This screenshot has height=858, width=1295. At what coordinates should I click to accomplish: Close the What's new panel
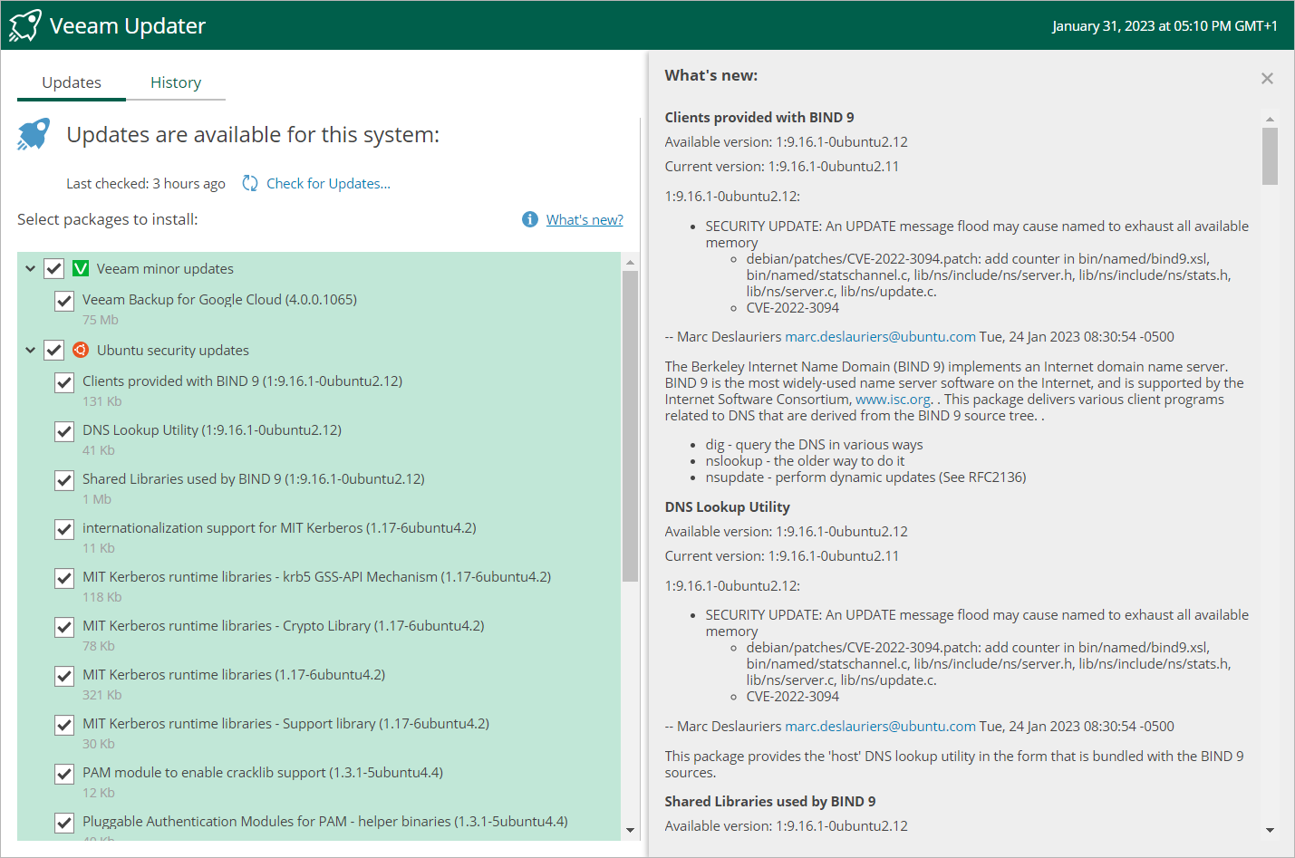(x=1267, y=79)
